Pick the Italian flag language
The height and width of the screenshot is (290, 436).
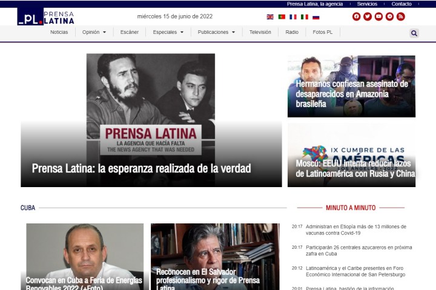click(305, 17)
